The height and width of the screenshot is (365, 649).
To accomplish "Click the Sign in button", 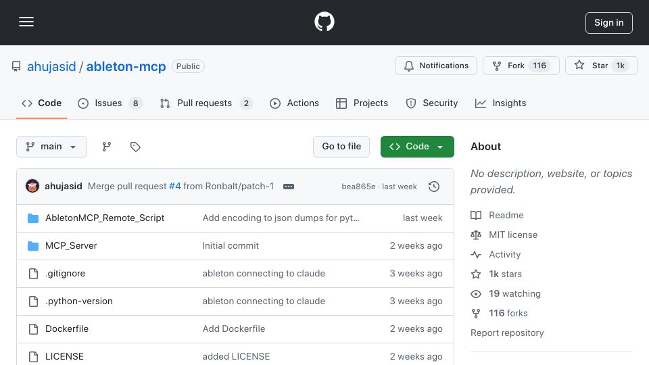I will [609, 23].
